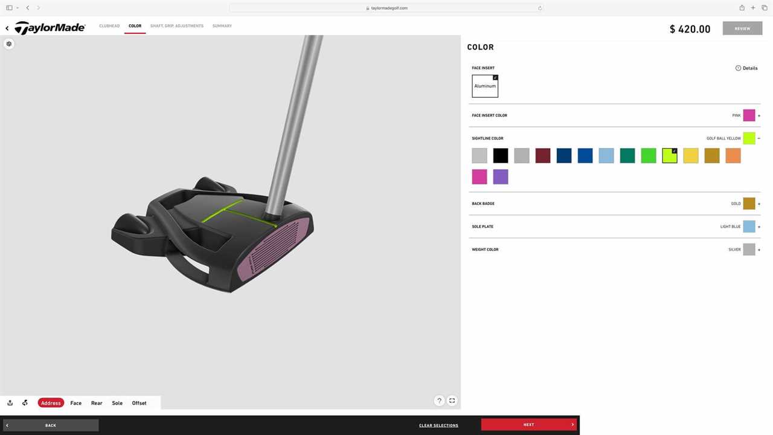Switch to the Rear view

point(97,403)
